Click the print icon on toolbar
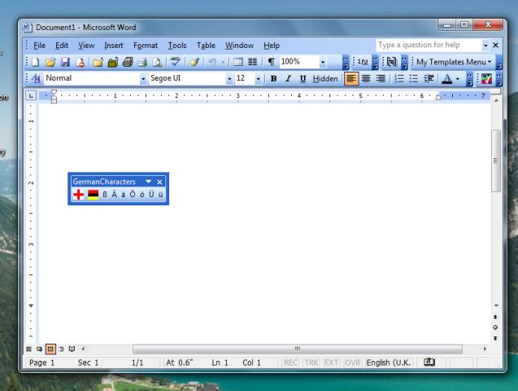The image size is (518, 391). pyautogui.click(x=143, y=62)
